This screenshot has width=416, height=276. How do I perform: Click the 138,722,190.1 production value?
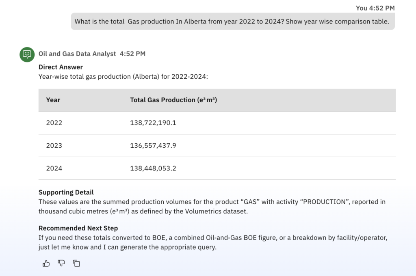[x=153, y=123]
